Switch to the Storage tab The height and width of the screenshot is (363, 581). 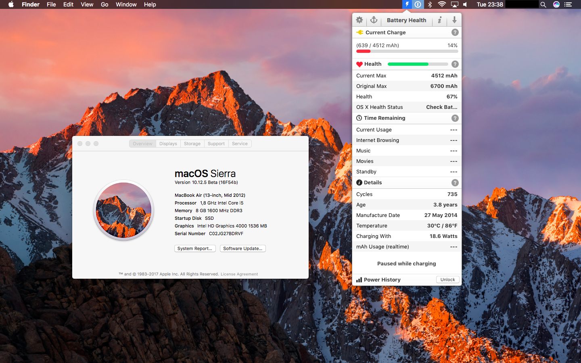[x=192, y=144]
